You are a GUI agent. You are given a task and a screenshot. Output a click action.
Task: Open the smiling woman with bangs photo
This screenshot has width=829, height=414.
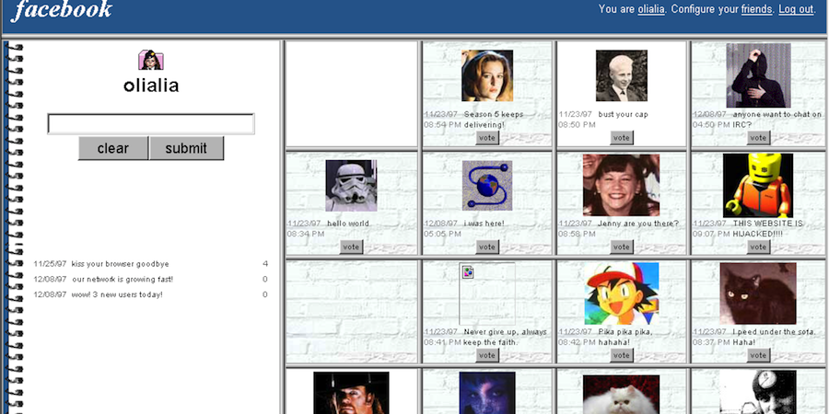pyautogui.click(x=621, y=185)
